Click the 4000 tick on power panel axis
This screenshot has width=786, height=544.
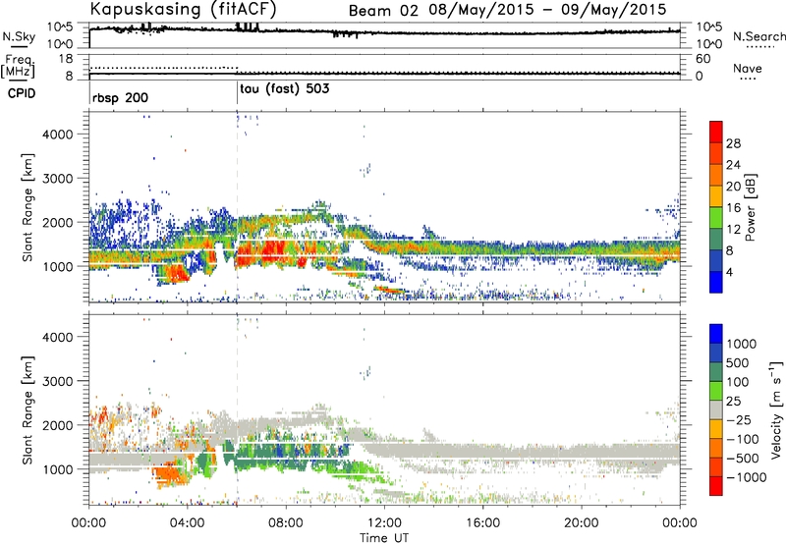click(57, 135)
